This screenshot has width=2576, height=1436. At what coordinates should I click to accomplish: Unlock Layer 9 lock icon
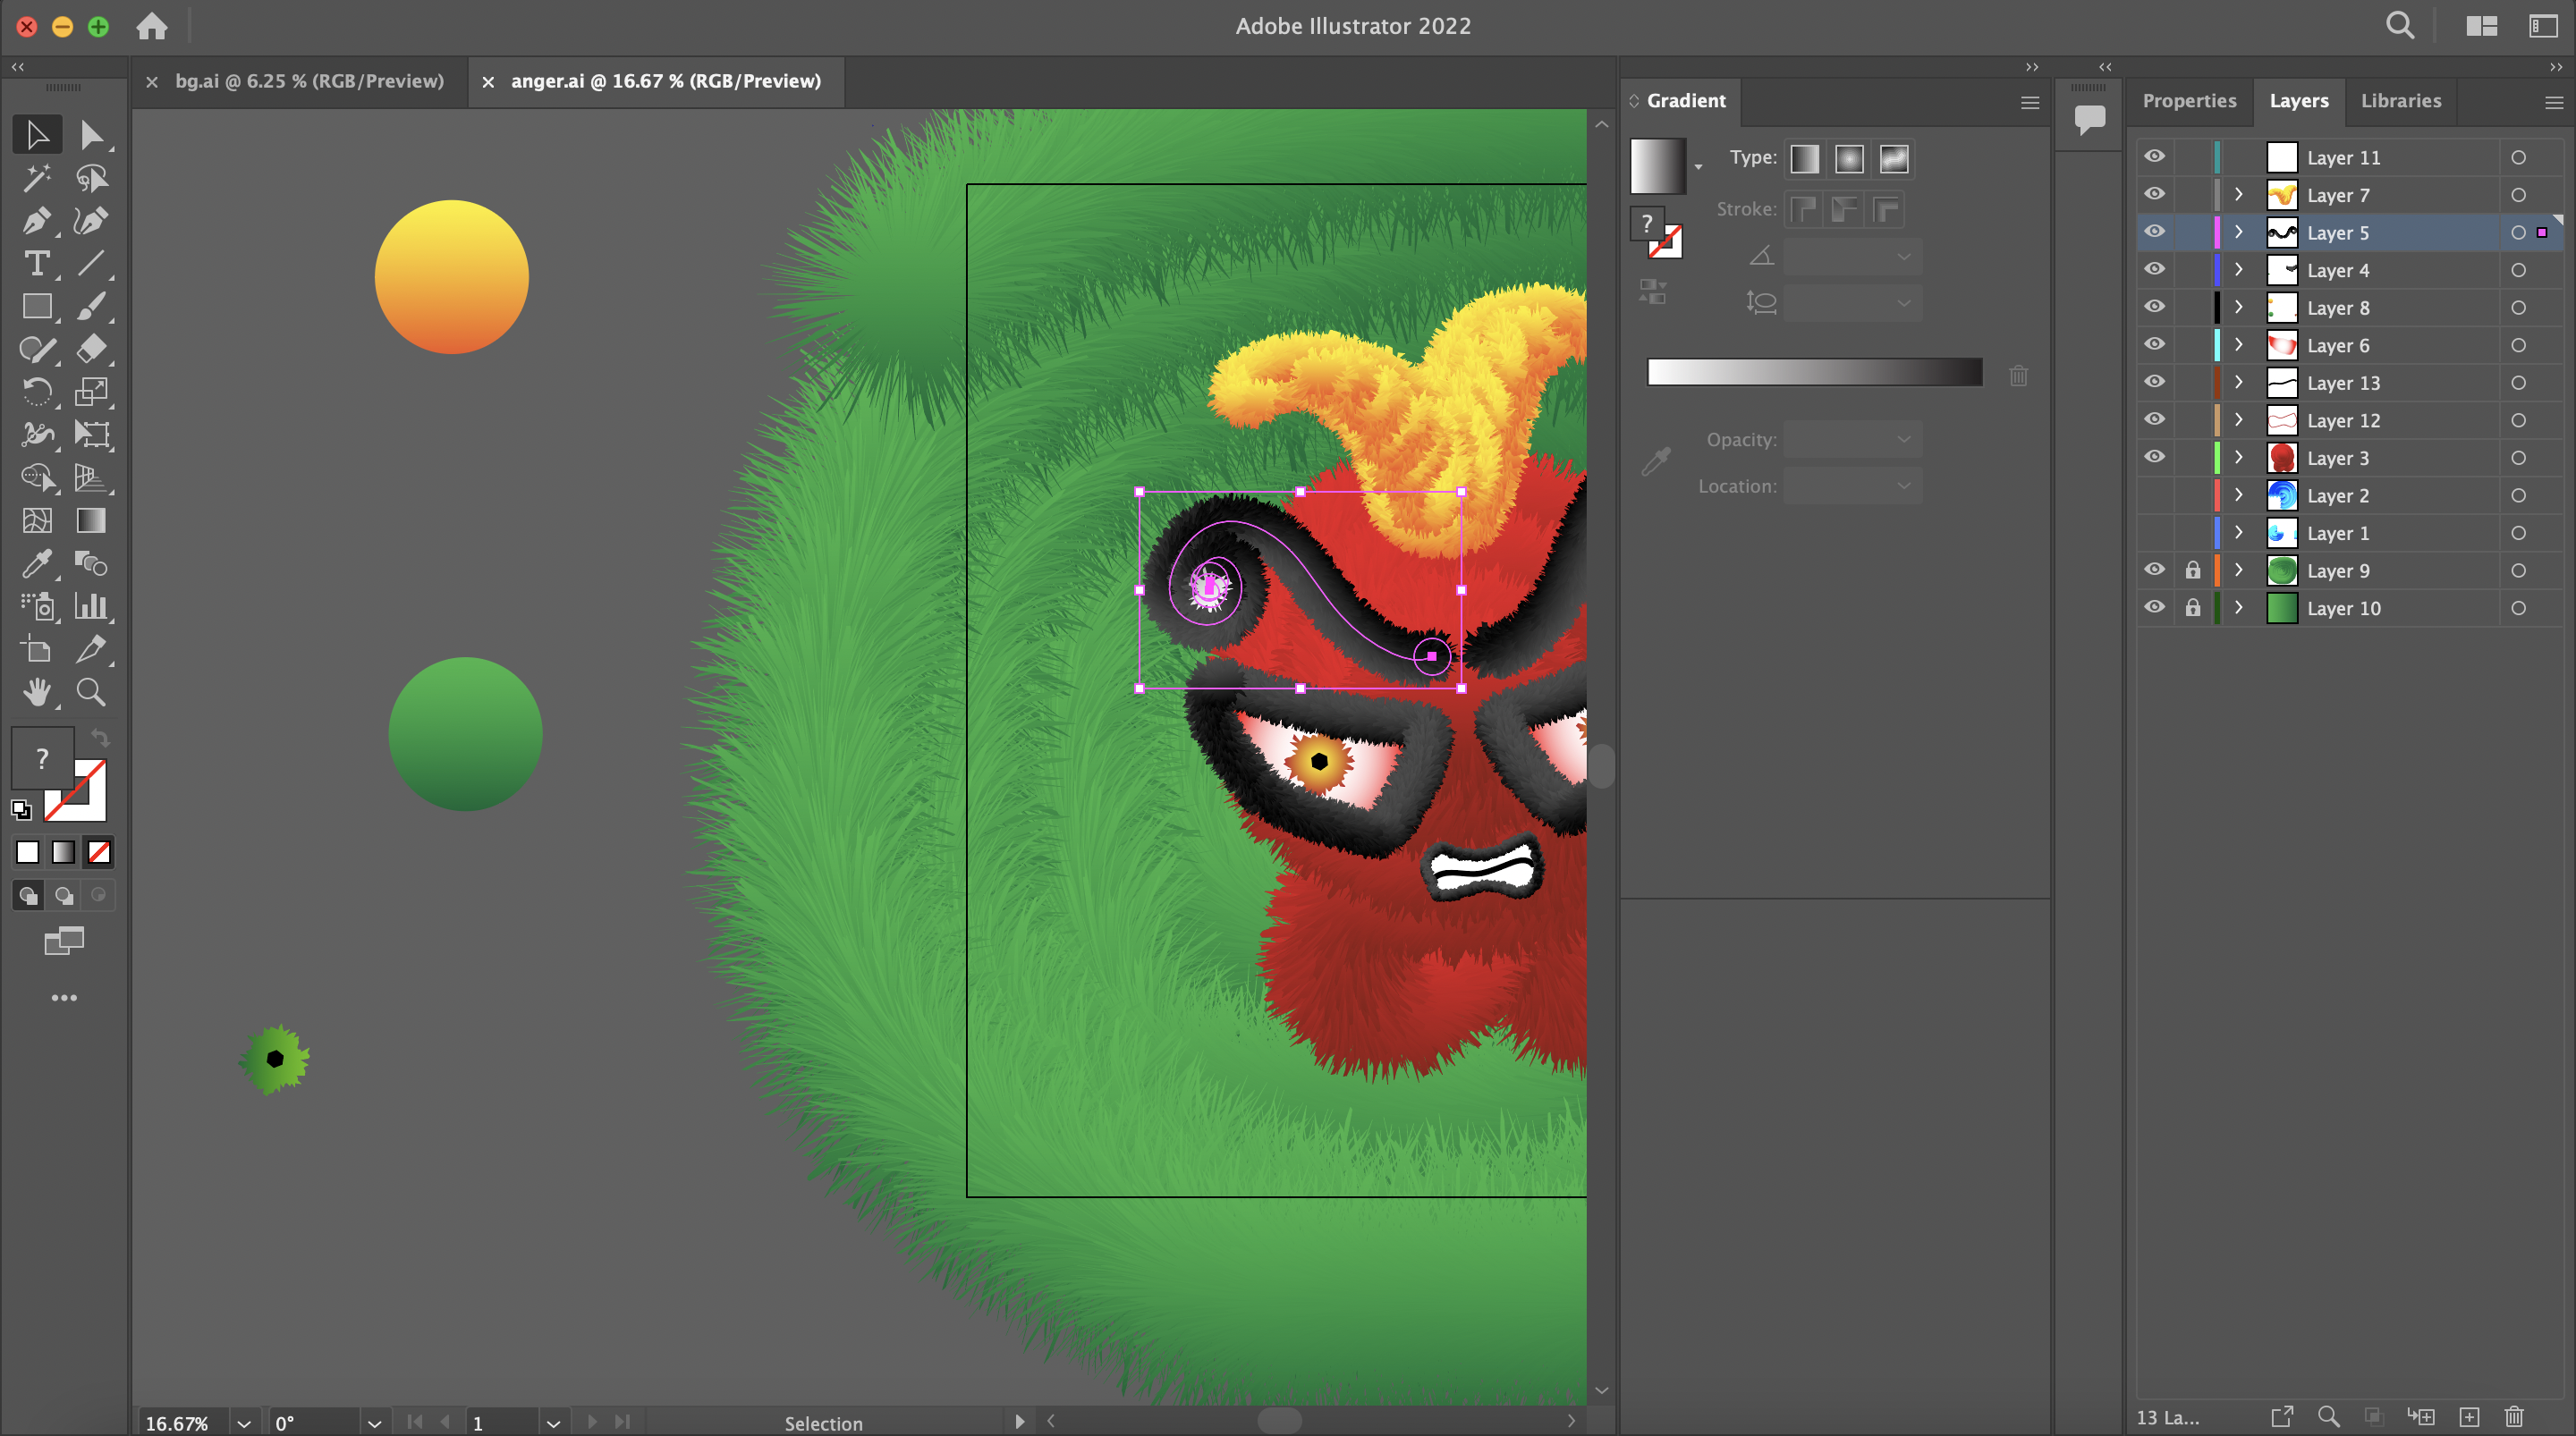[x=2192, y=571]
